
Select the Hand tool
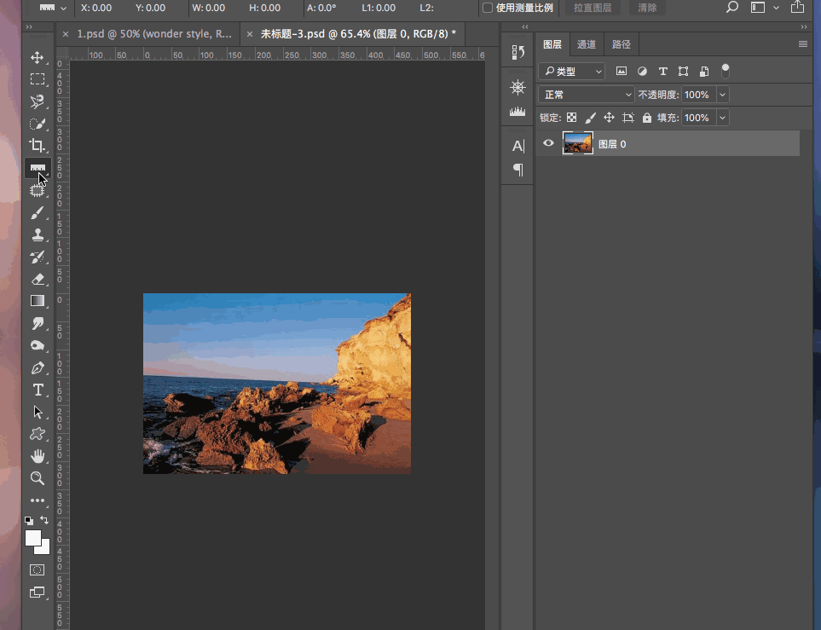point(38,456)
